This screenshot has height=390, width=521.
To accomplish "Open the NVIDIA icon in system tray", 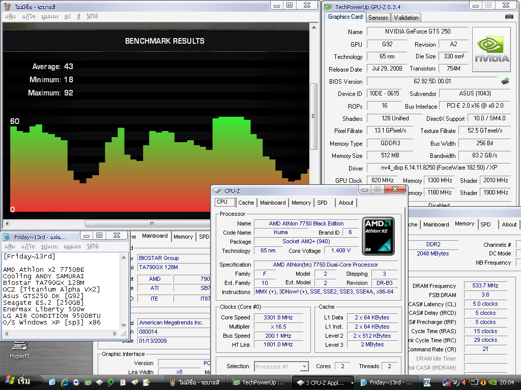I will coord(492,382).
